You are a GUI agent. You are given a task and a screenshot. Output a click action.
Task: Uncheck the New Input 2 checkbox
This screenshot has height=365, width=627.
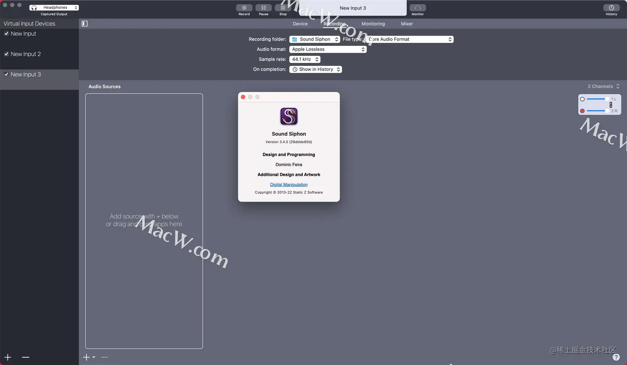point(6,54)
